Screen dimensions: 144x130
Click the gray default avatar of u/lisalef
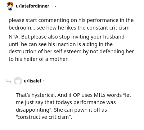pos(18,81)
